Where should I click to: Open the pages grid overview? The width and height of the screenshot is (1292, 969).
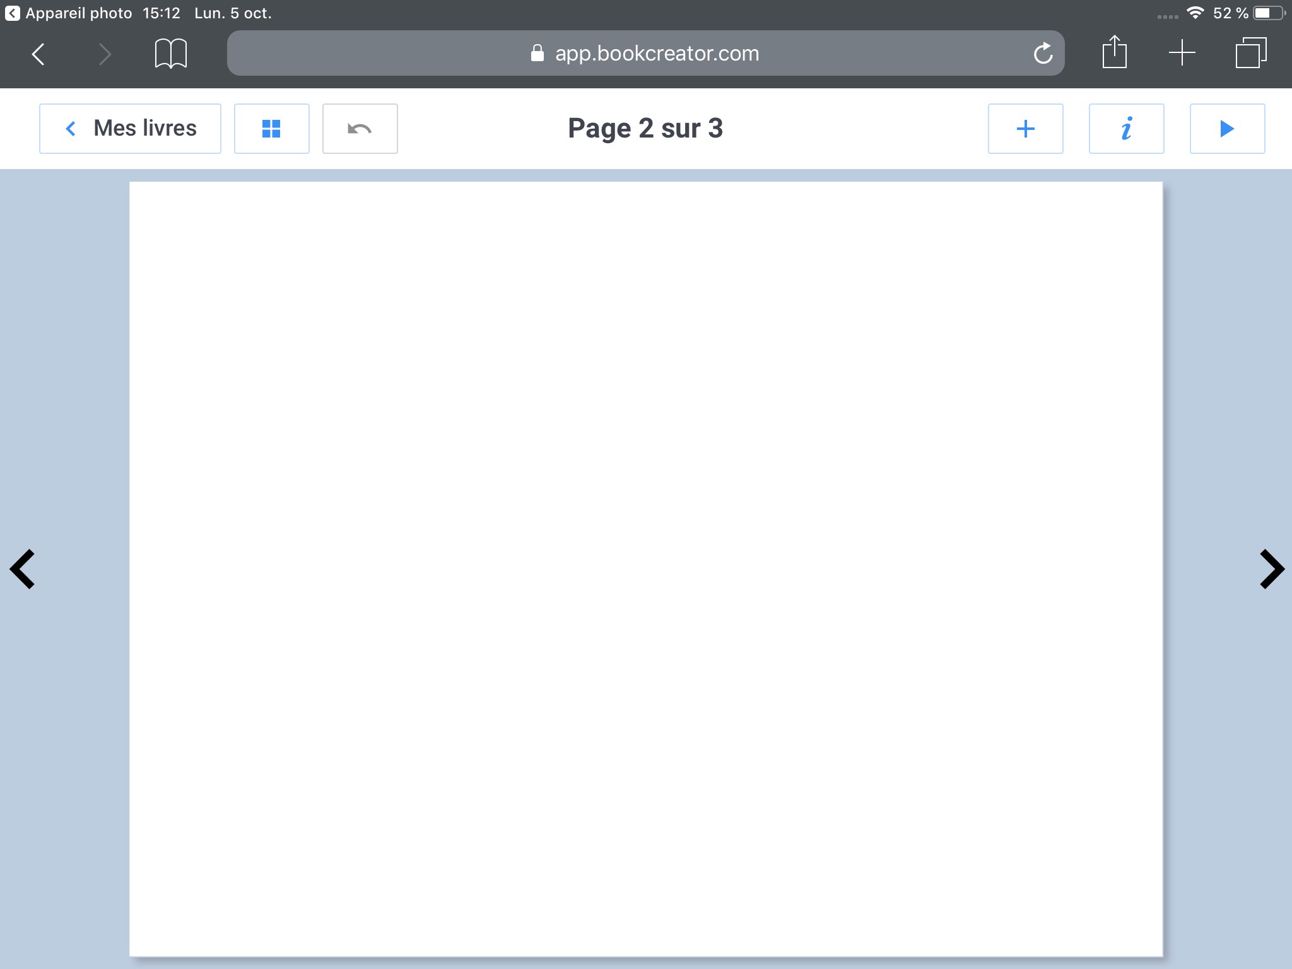pyautogui.click(x=271, y=129)
